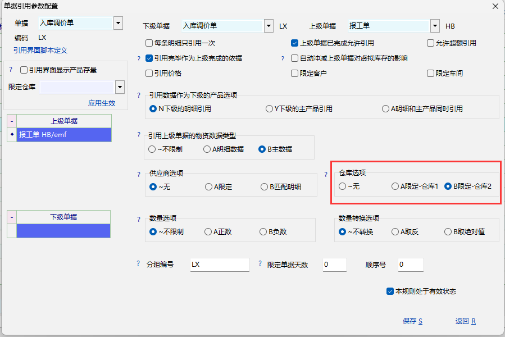Click help icon next to 供应商选项

139,175
